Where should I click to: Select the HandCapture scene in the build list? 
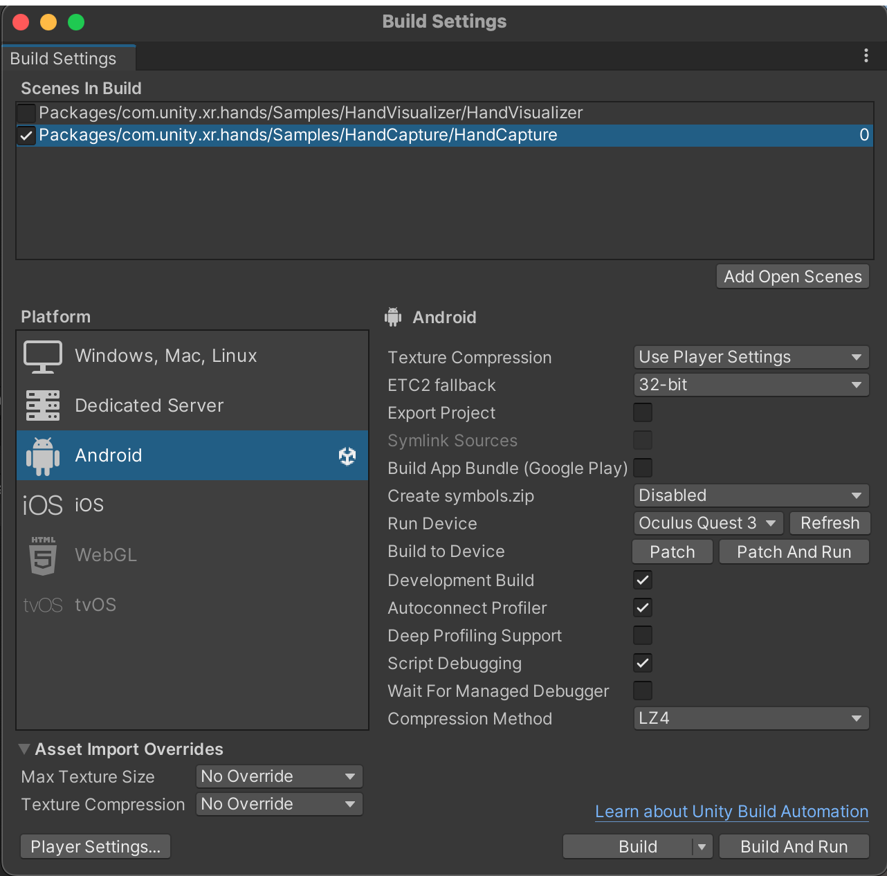tap(298, 135)
